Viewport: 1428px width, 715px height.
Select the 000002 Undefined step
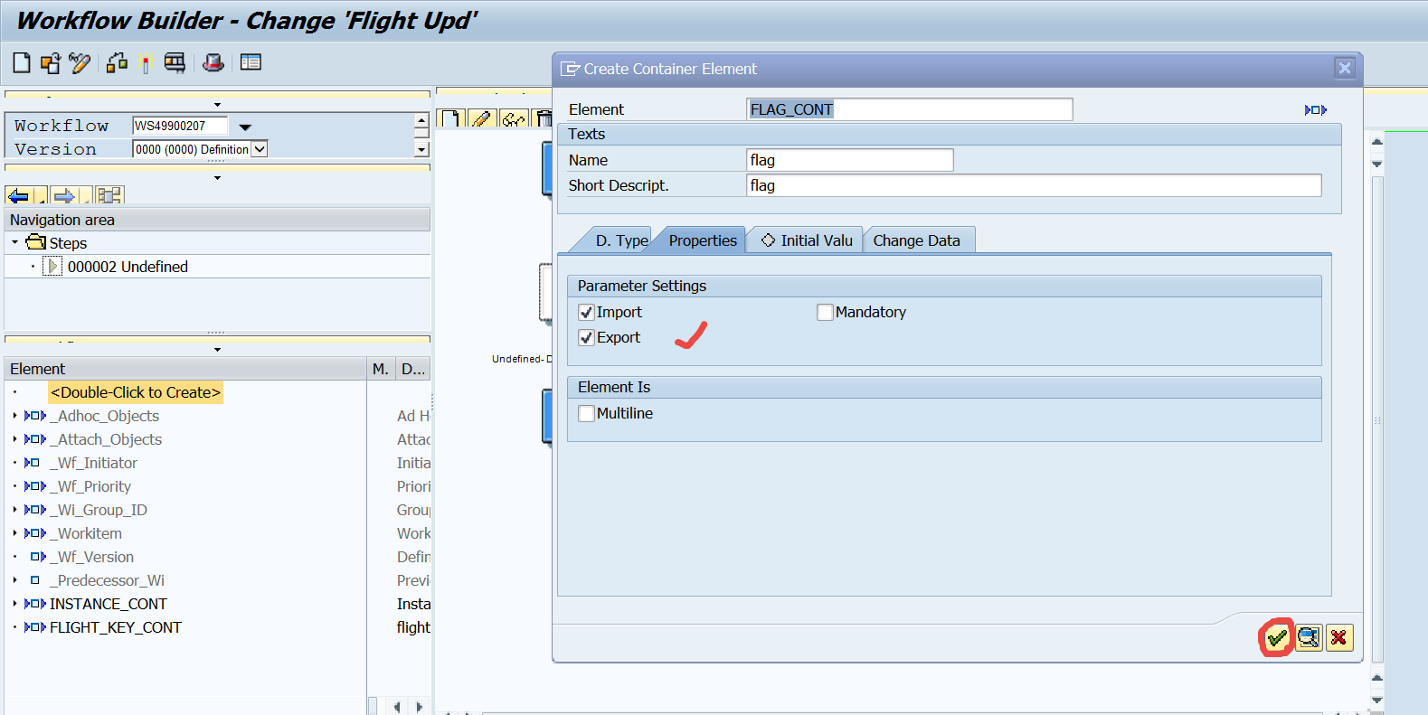pyautogui.click(x=128, y=267)
